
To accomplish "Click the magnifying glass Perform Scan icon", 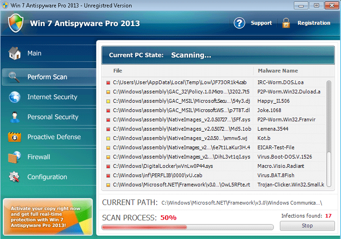I will click(x=14, y=77).
